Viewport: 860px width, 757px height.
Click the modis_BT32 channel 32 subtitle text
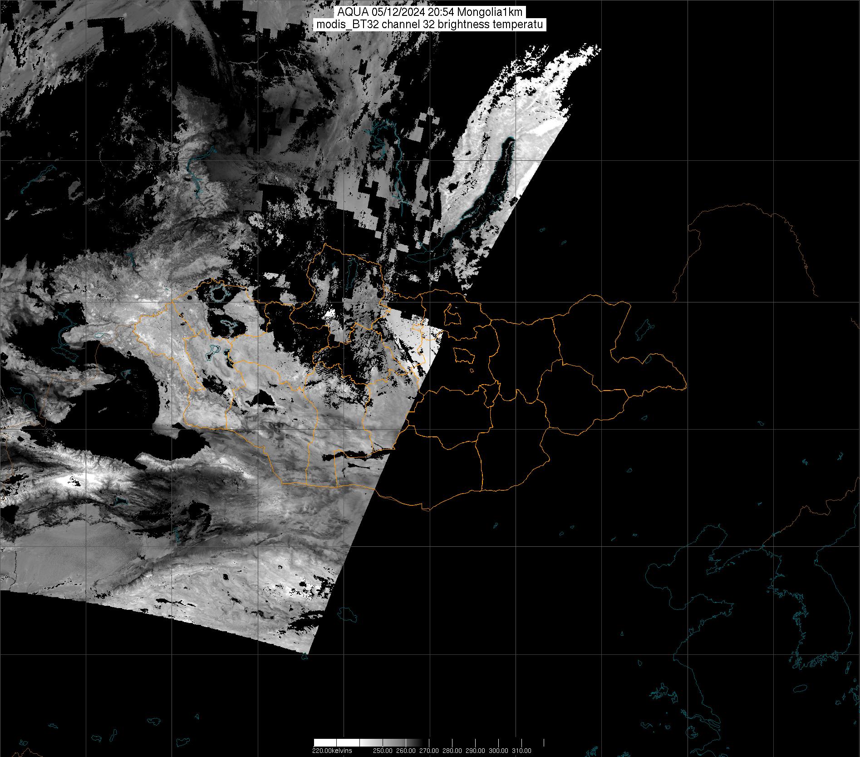(429, 25)
